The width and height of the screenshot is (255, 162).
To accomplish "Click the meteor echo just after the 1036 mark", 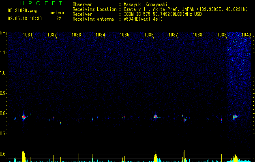I will (156, 117).
